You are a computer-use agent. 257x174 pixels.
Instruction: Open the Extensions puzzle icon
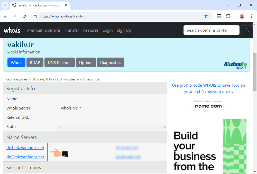(228, 16)
